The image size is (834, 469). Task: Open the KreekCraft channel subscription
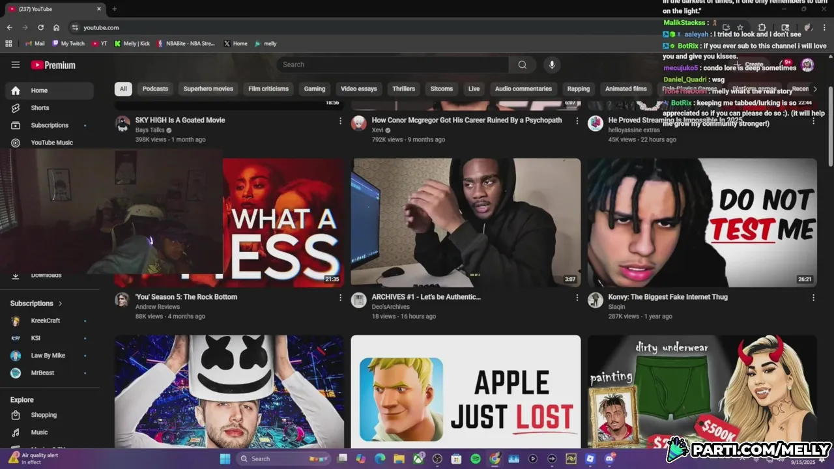pyautogui.click(x=50, y=320)
